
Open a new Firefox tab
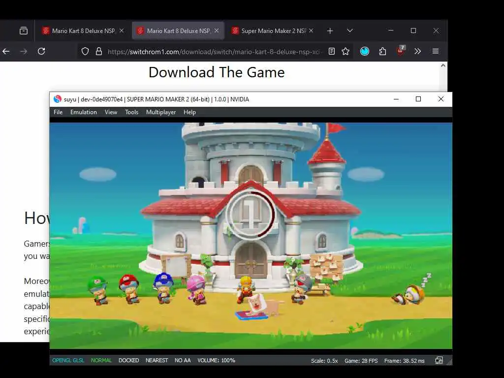click(330, 31)
